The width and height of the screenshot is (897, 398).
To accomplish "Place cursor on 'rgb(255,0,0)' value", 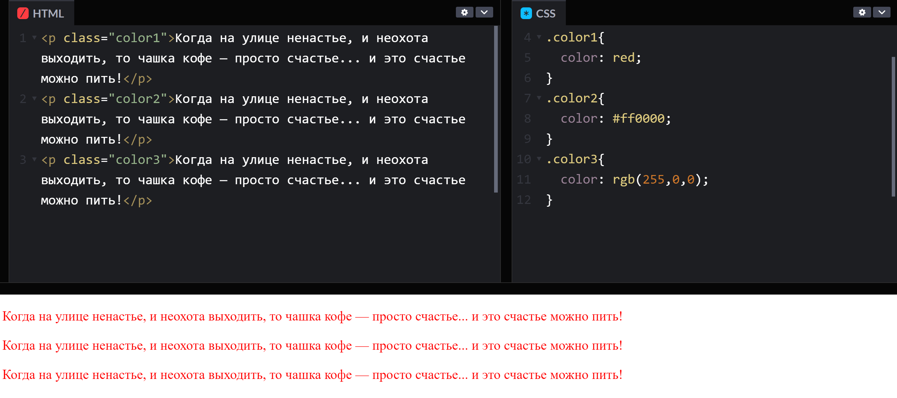I will [x=656, y=179].
